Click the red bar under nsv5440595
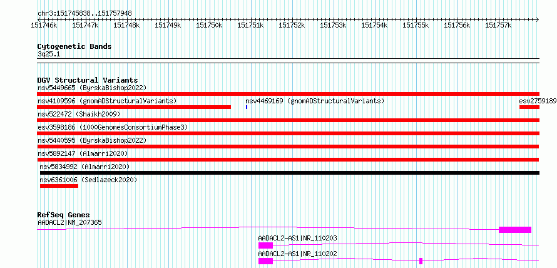Screen dimensions: 557x268 [x=288, y=147]
